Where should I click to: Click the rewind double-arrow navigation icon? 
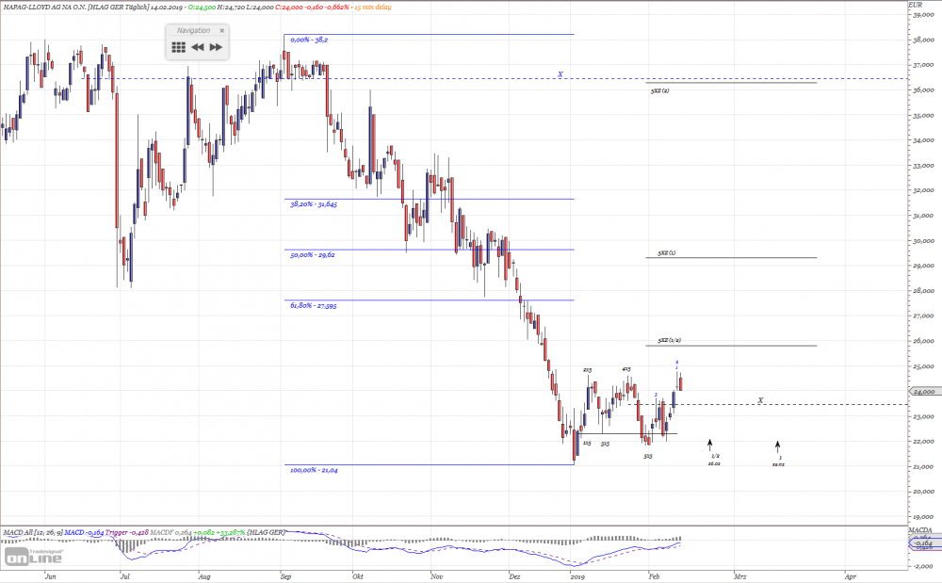(x=198, y=47)
